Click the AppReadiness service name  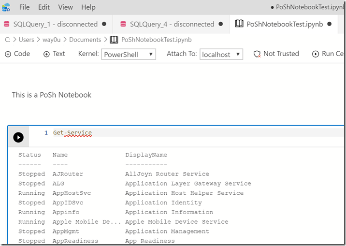pos(75,241)
